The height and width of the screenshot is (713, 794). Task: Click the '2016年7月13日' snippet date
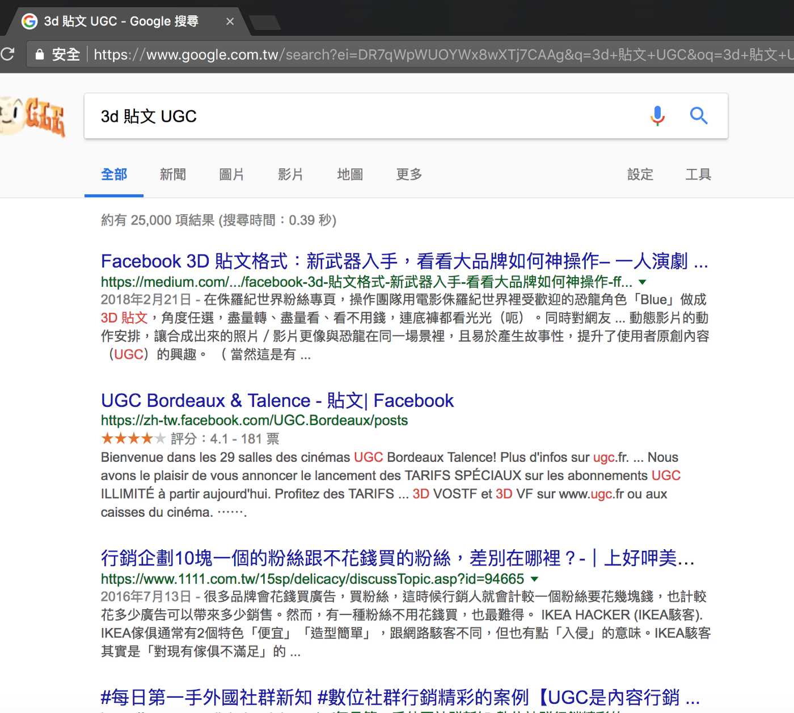click(x=146, y=597)
